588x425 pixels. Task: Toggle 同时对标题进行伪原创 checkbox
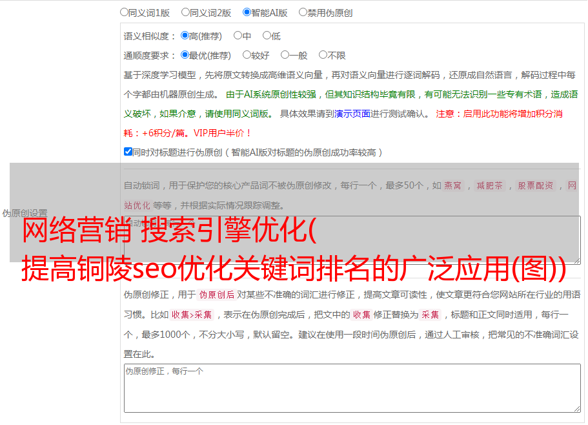pos(128,152)
